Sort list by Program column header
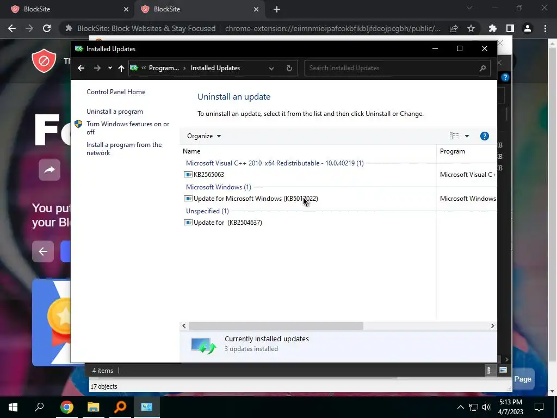Viewport: 557px width, 418px height. 466,151
